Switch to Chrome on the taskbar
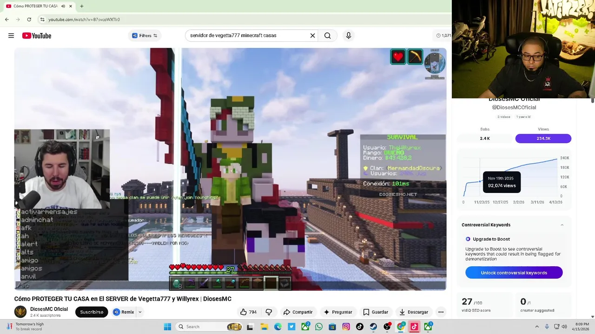 tap(401, 327)
